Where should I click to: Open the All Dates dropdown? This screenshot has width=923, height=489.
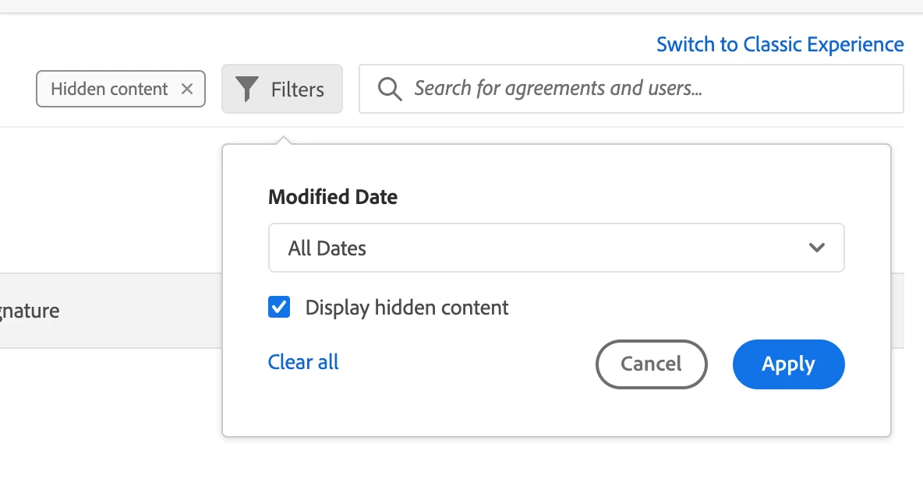point(556,248)
